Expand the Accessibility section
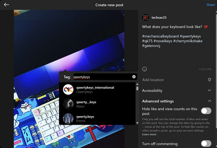 coord(209,91)
